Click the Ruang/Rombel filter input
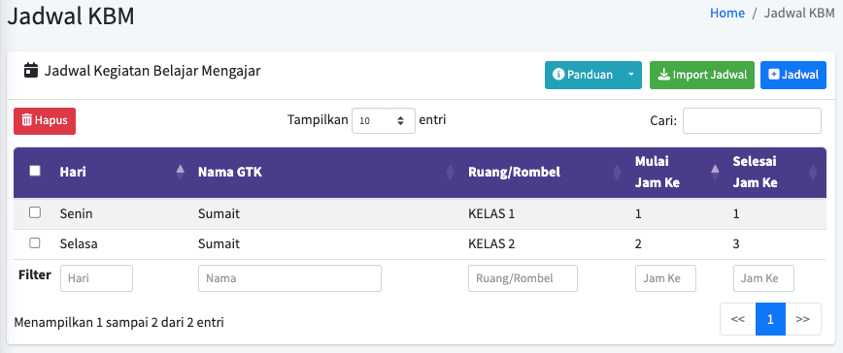The height and width of the screenshot is (353, 843). (523, 278)
